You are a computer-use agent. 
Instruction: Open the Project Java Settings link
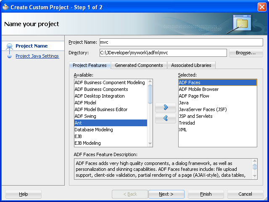pos(37,56)
